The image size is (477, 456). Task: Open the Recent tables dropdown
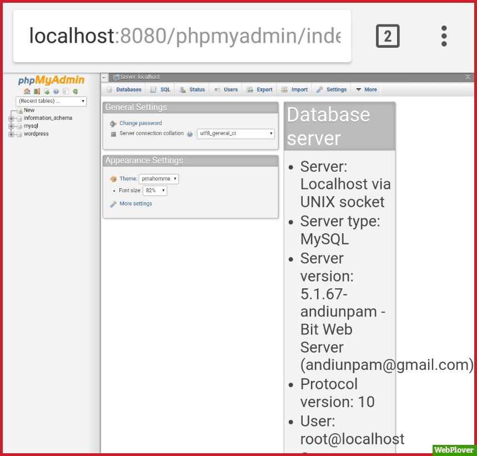click(51, 101)
